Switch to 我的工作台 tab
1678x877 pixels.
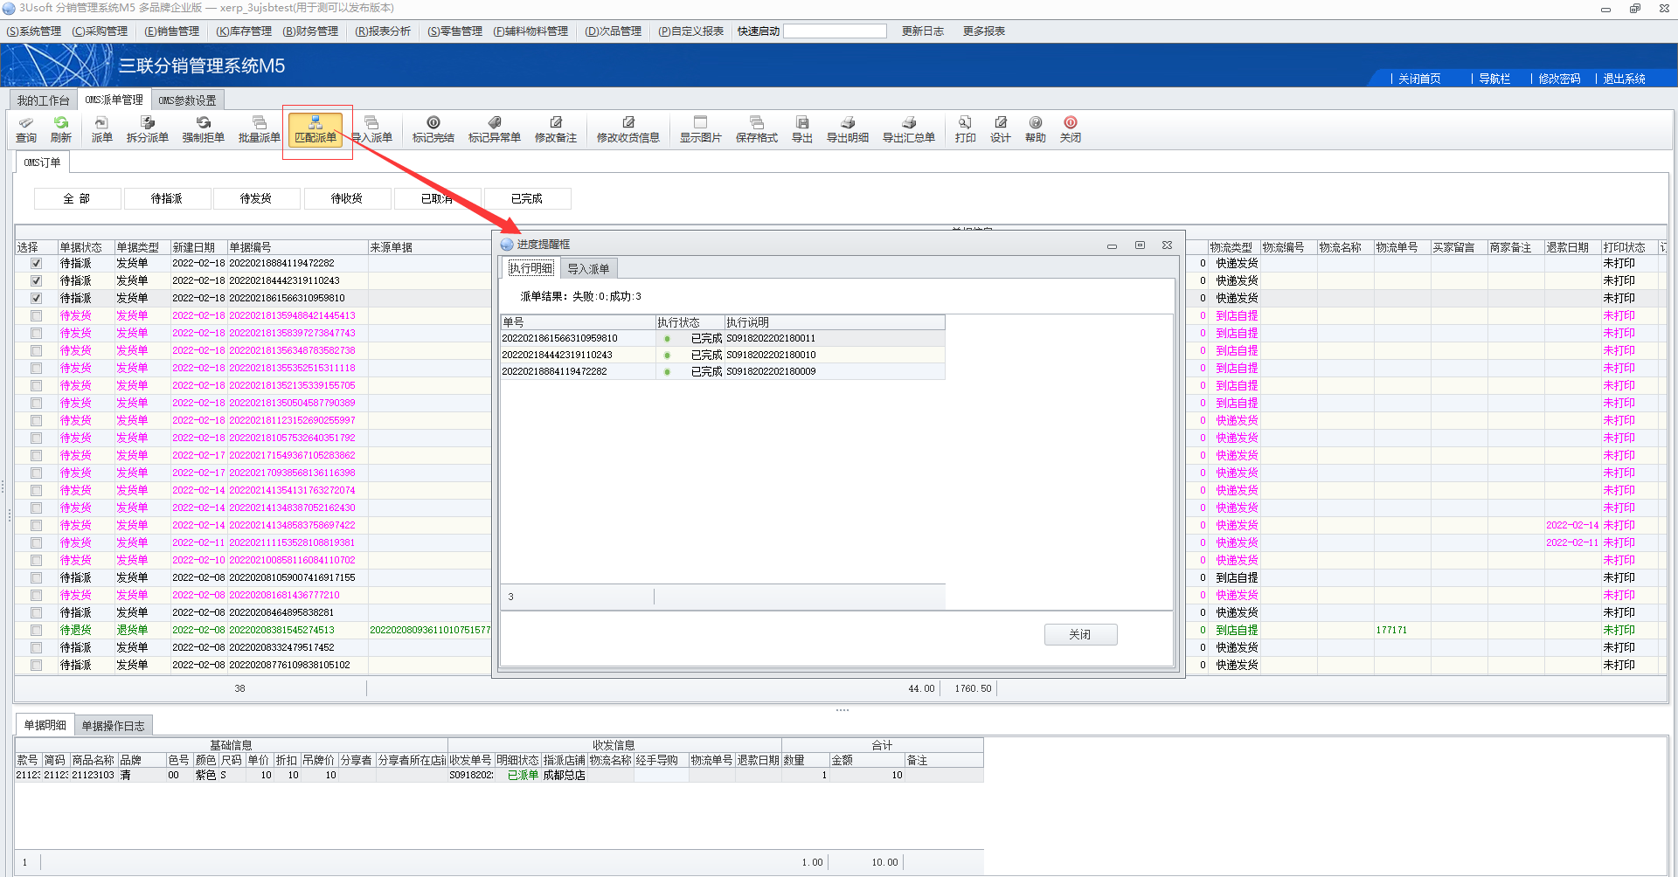44,100
